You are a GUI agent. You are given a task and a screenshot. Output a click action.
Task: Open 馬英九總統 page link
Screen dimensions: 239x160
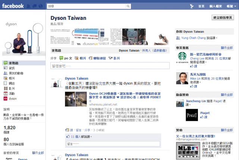(198, 74)
